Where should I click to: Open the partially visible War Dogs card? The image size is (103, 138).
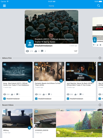point(100,81)
